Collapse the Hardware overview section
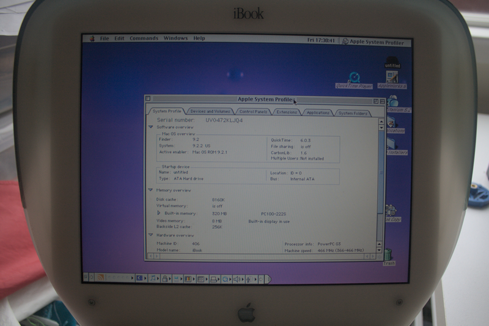The image size is (489, 326). coord(151,235)
